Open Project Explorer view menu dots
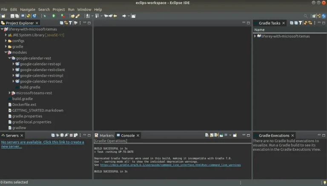Screen dimensions: 327x186 (80, 23)
